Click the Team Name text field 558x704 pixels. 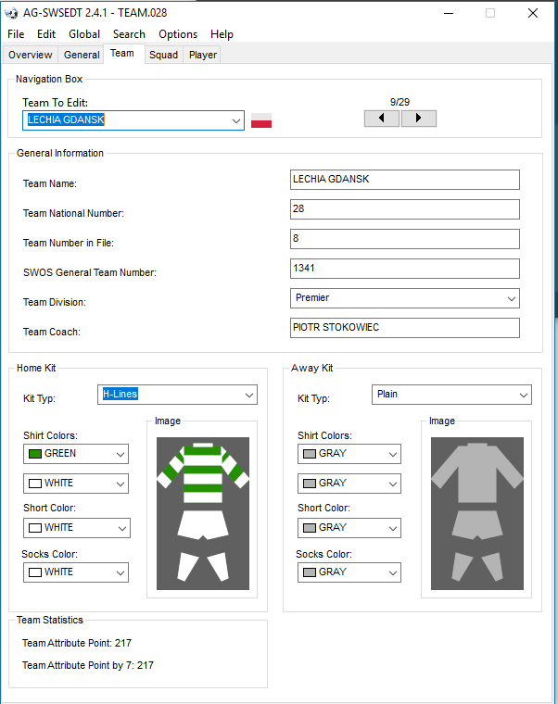(x=404, y=180)
